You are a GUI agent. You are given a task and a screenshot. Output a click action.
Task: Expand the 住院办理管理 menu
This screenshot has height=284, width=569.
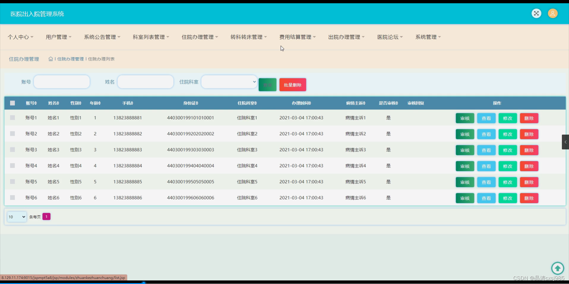[x=200, y=37]
